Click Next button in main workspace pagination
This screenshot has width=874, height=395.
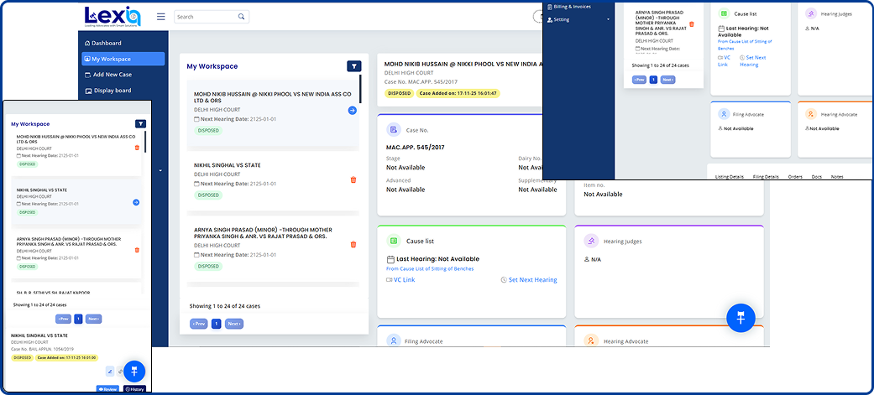click(x=234, y=324)
